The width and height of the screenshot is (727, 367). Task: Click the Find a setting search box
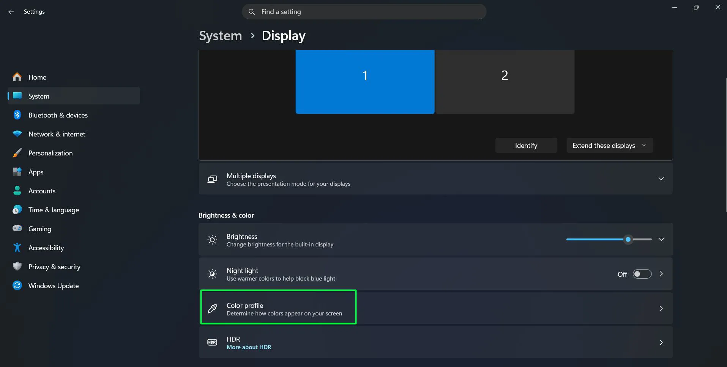[363, 11]
